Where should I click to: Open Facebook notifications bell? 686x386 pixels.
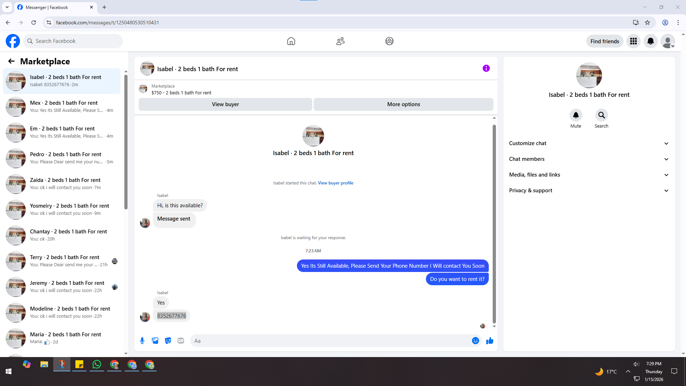tap(650, 41)
